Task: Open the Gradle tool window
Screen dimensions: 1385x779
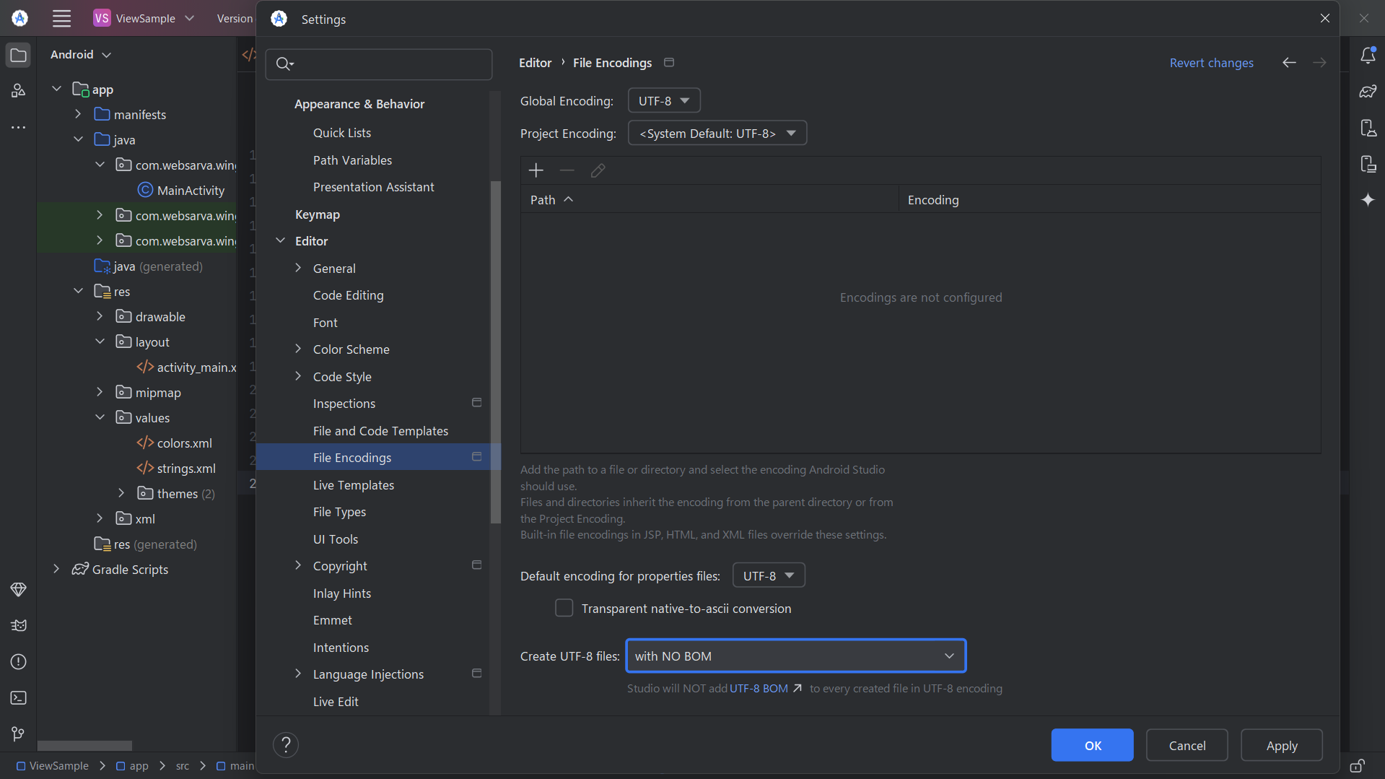Action: click(1369, 92)
